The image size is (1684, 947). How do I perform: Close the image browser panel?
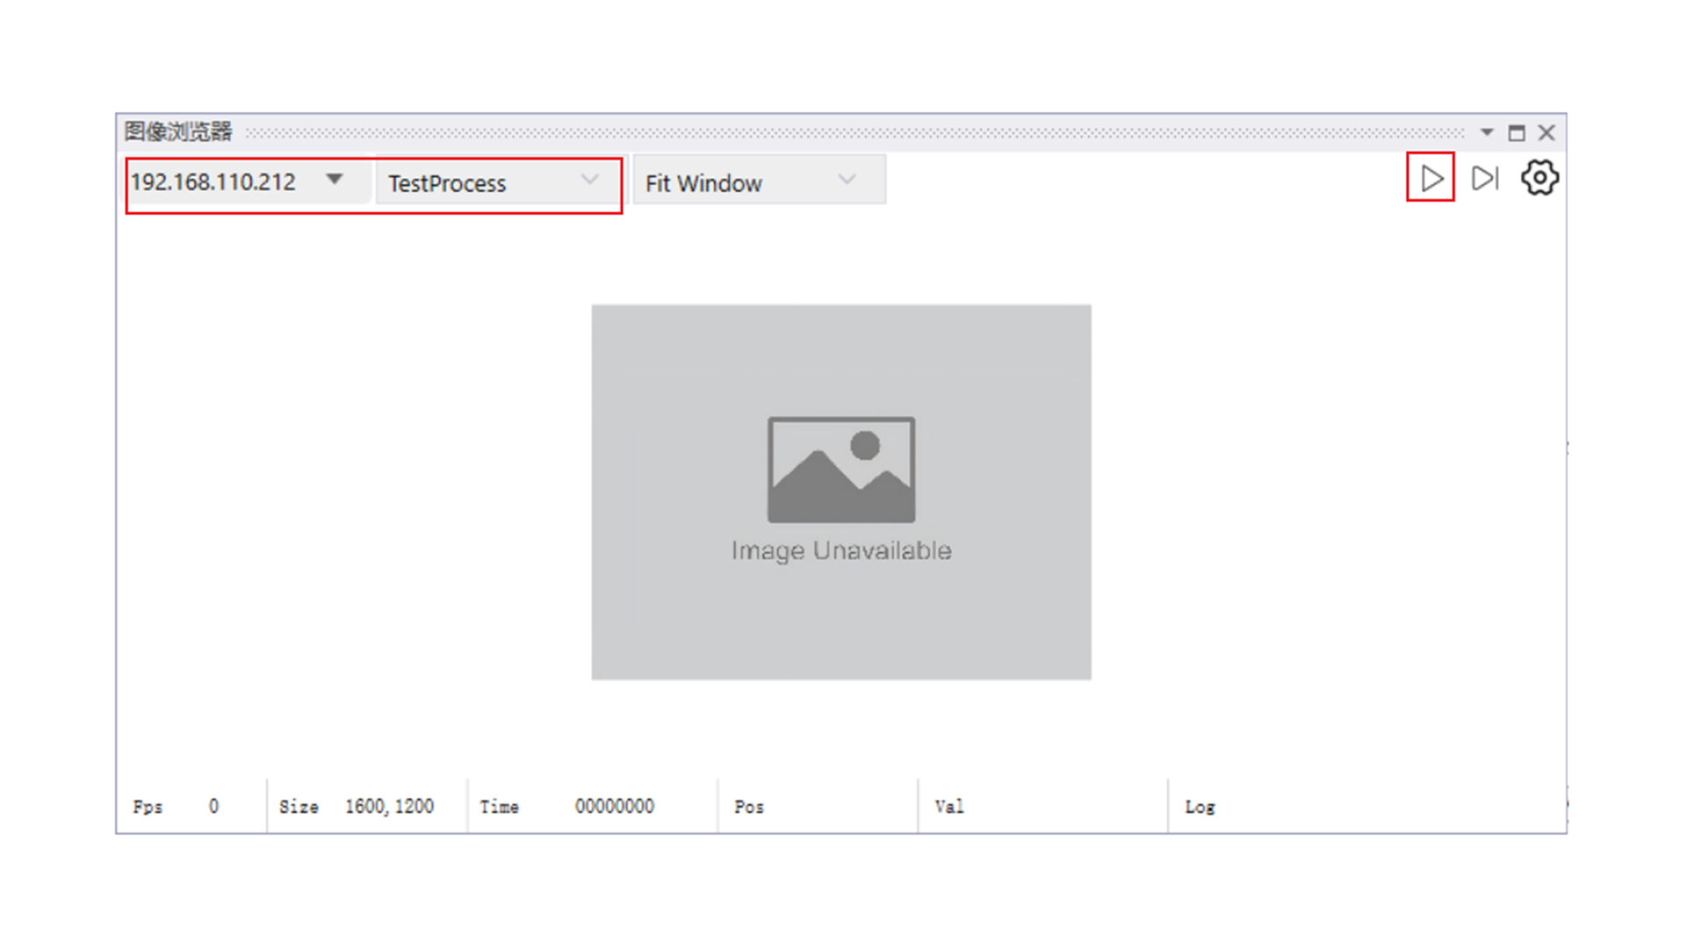1546,132
